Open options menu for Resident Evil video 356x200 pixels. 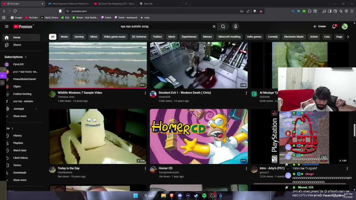[x=246, y=93]
